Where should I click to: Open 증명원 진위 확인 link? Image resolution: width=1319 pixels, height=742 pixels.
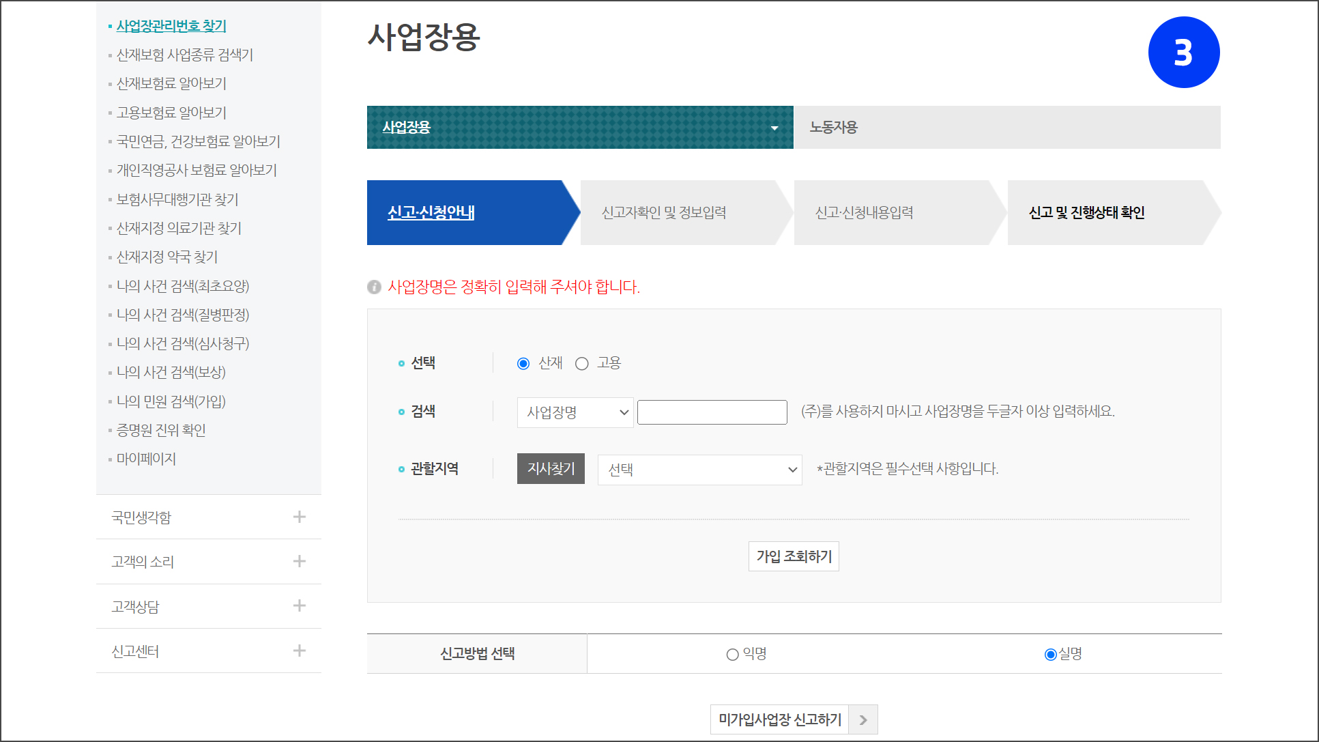tap(161, 430)
